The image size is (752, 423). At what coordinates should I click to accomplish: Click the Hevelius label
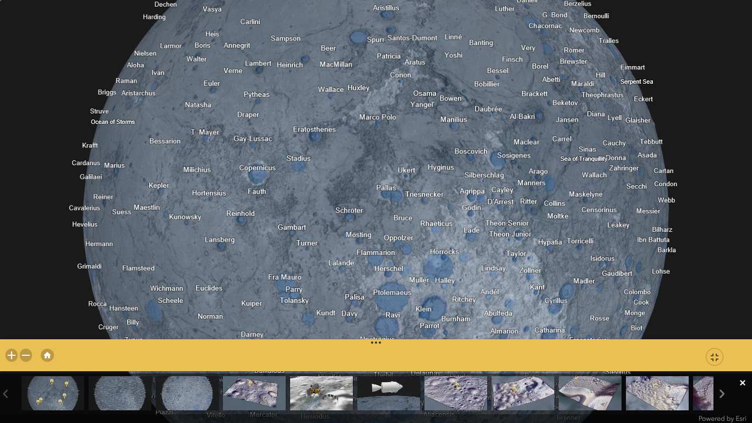point(85,225)
